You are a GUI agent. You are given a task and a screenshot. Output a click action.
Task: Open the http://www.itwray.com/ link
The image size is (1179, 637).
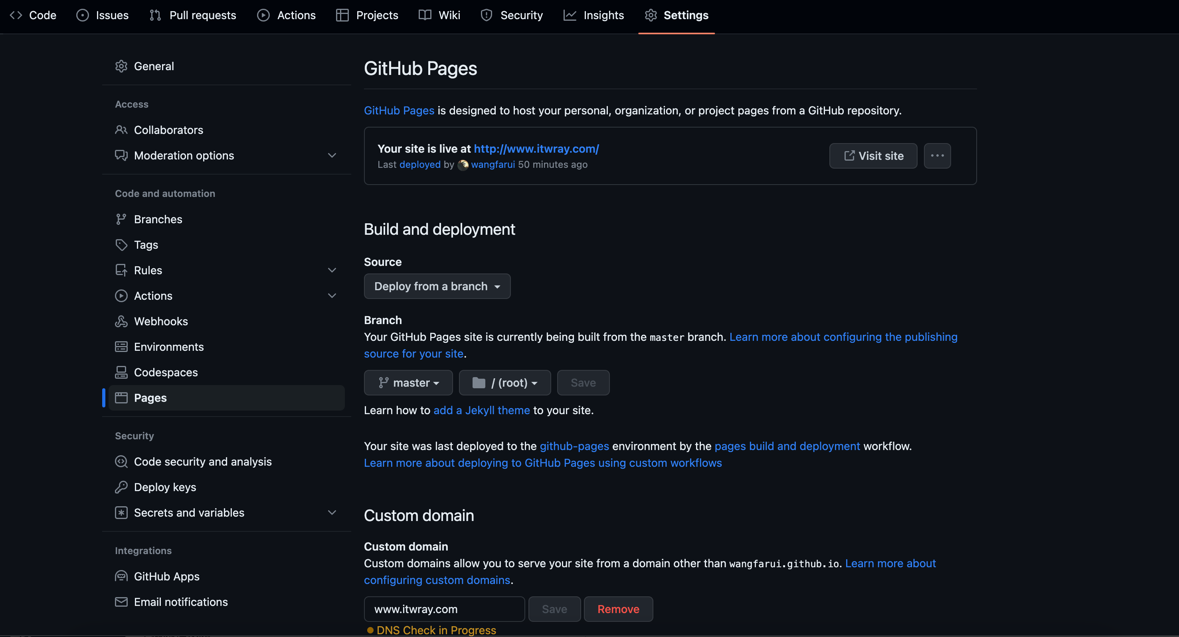536,149
